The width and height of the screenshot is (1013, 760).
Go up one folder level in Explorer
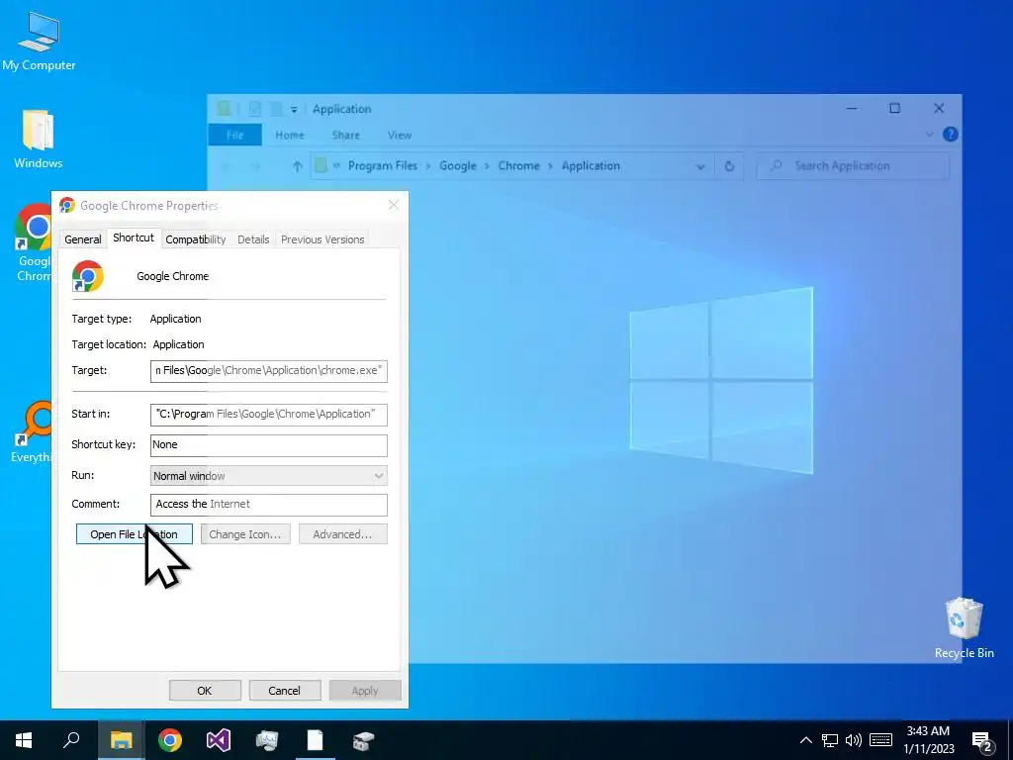297,166
